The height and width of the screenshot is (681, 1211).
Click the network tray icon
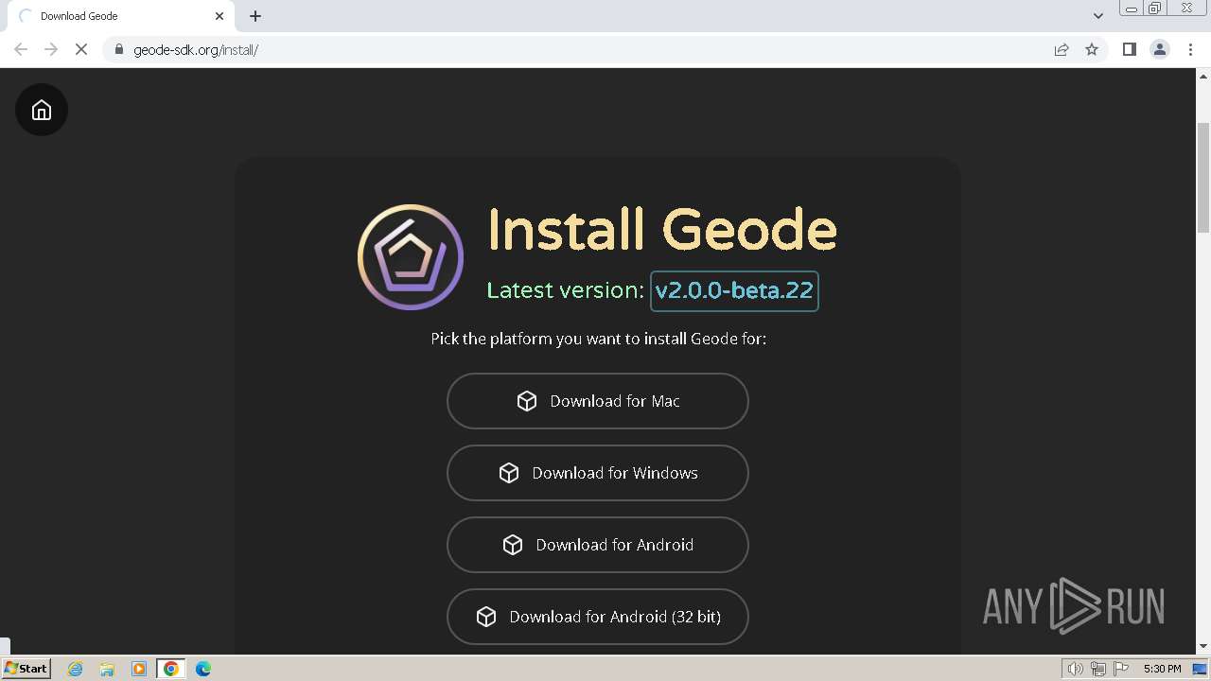(1098, 669)
